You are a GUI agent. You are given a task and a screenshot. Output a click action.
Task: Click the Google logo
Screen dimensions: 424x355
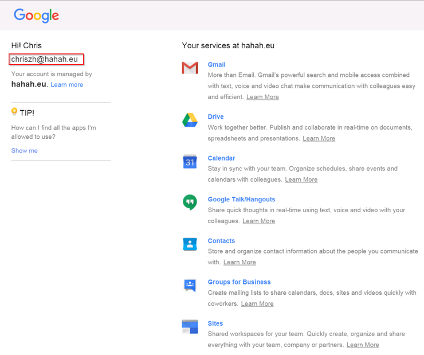[x=37, y=15]
